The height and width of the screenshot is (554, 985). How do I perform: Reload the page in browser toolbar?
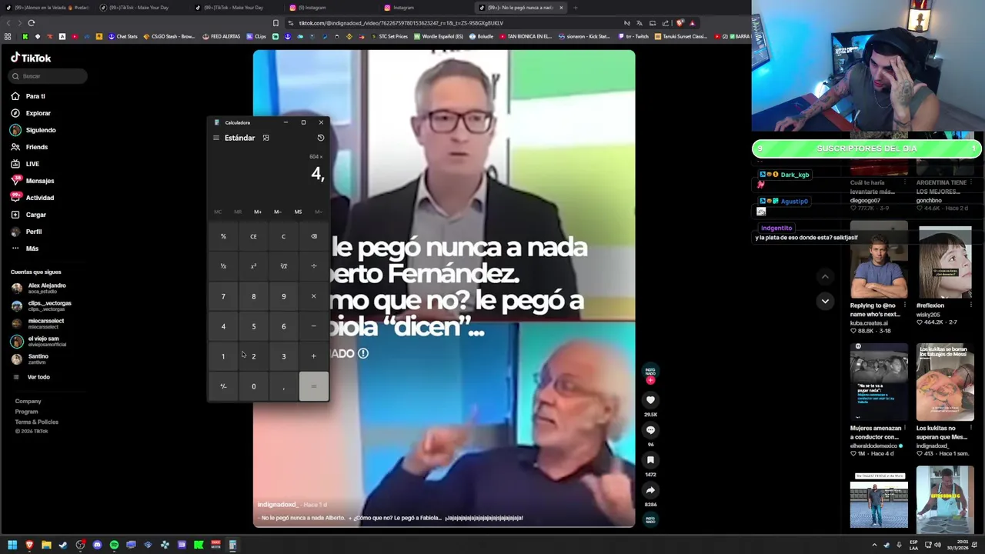31,23
